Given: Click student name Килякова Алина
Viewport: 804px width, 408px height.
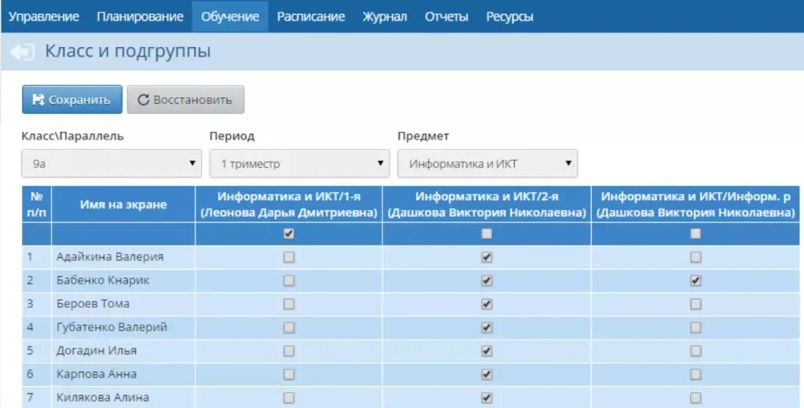Looking at the screenshot, I should click(103, 397).
